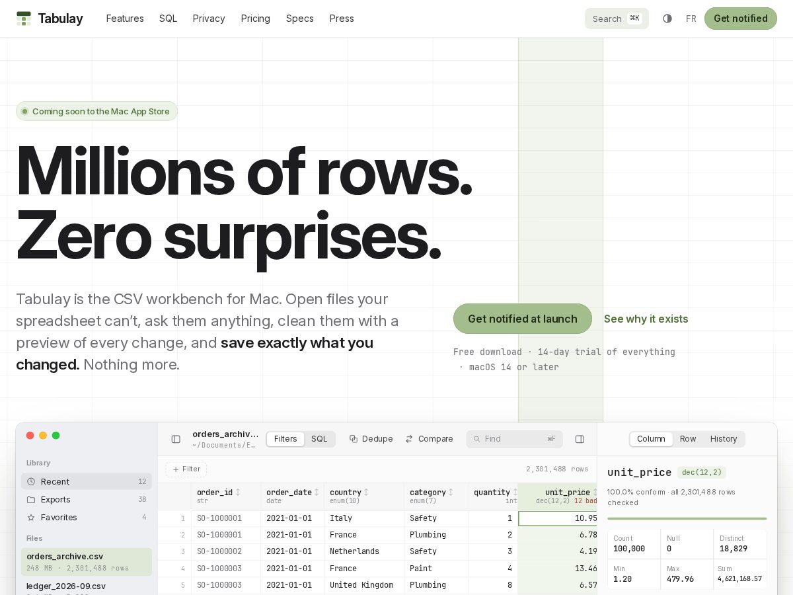Sort by the quantity column arrows
The image size is (793, 595).
[515, 493]
